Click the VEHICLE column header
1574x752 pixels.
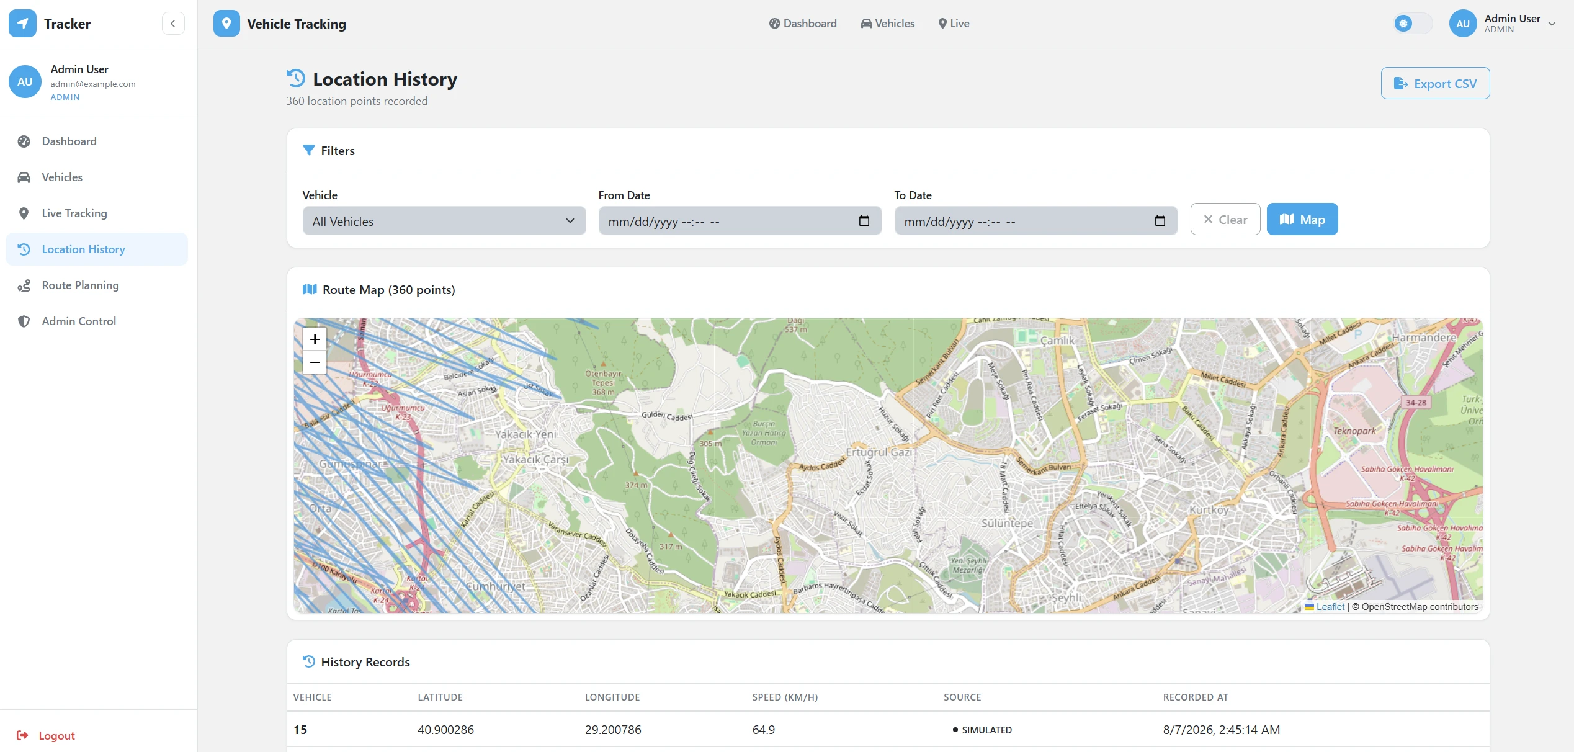pyautogui.click(x=312, y=697)
